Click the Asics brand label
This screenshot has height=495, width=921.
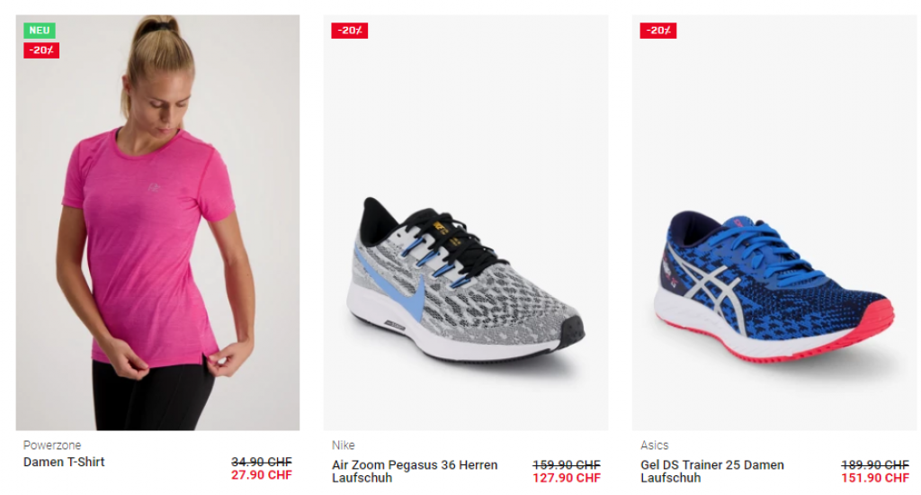click(655, 445)
